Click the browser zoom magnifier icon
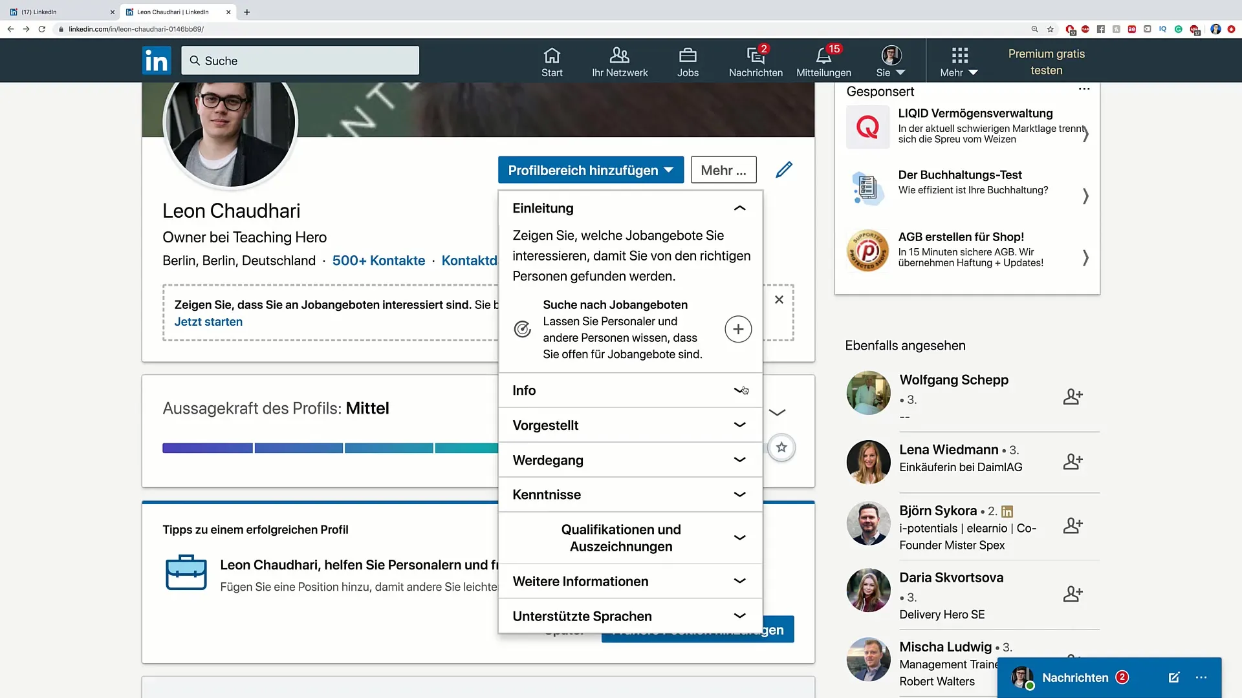This screenshot has height=698, width=1242. coord(1034,29)
